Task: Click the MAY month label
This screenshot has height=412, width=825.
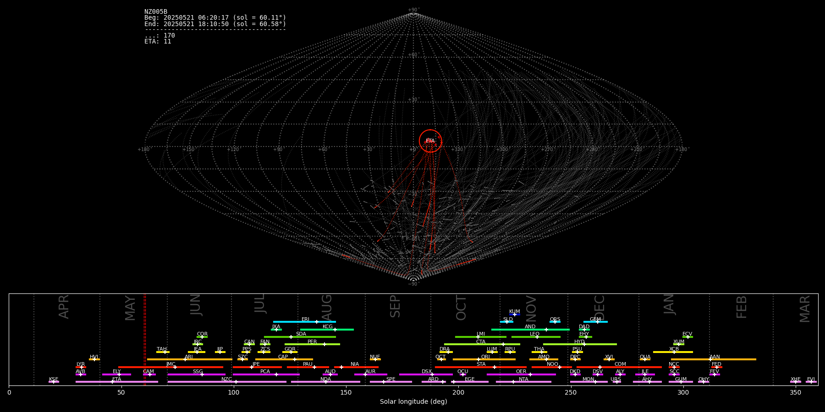Action: (x=130, y=308)
